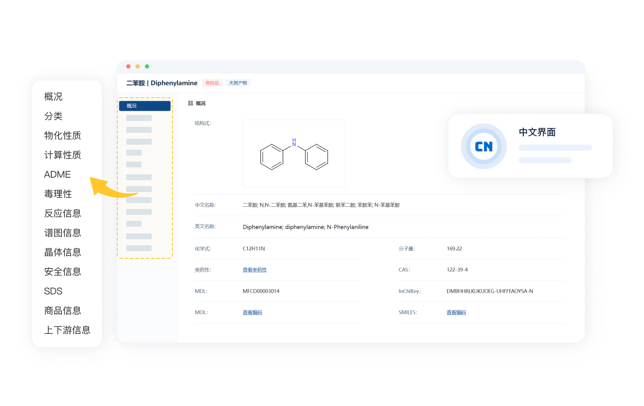The width and height of the screenshot is (644, 406).
Task: Click the diphenylamine structure image
Action: (x=294, y=154)
